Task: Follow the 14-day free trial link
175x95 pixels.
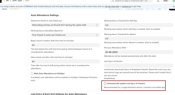Action: tap(112, 7)
